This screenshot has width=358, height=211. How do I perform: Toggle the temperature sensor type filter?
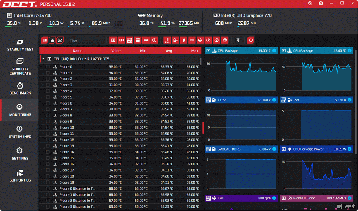167,40
